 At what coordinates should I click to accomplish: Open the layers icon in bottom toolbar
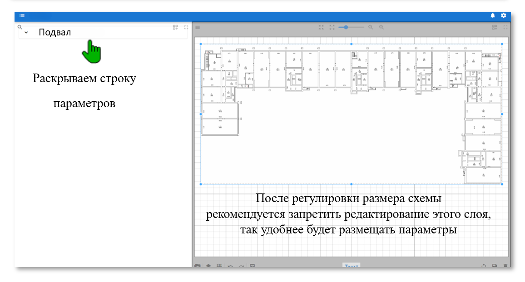(208, 266)
